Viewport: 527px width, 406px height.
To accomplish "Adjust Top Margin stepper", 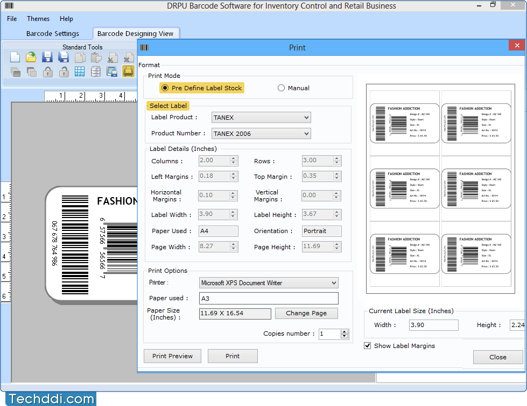I will [337, 176].
